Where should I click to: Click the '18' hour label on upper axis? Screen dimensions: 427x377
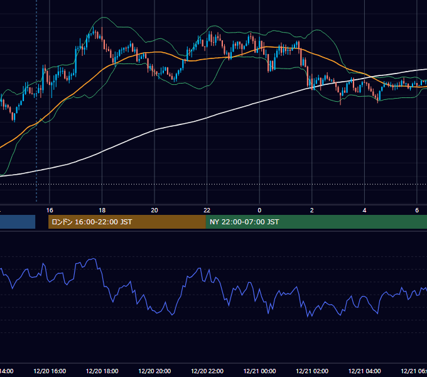(x=102, y=210)
